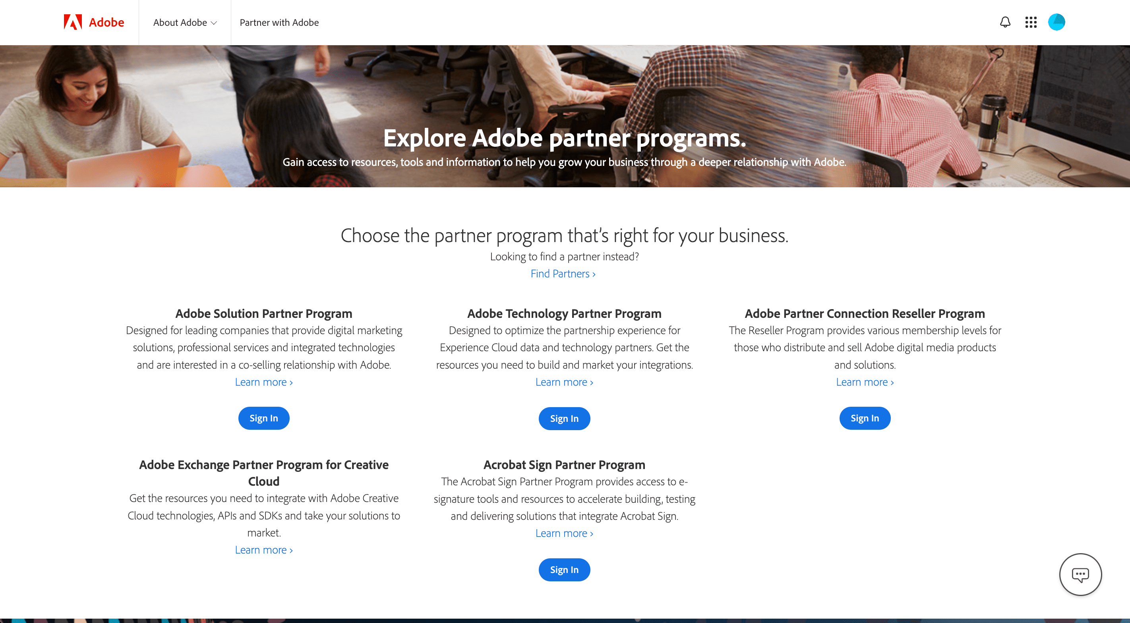
Task: Learn more about Acrobat Sign Partner Program
Action: pos(564,533)
